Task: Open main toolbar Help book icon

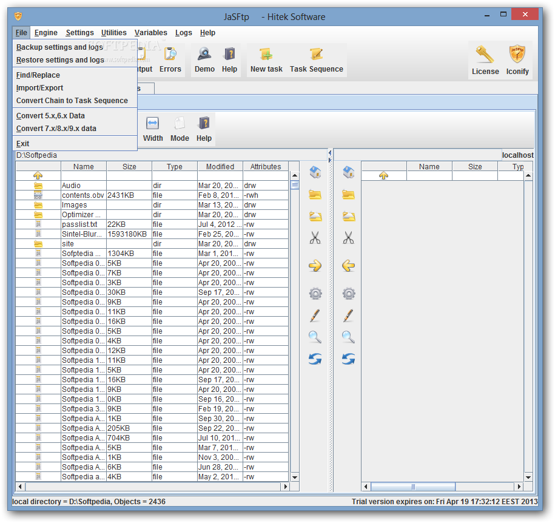Action: coord(229,60)
